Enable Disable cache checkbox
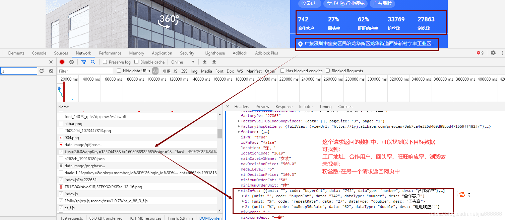The width and height of the screenshot is (505, 220). click(136, 62)
